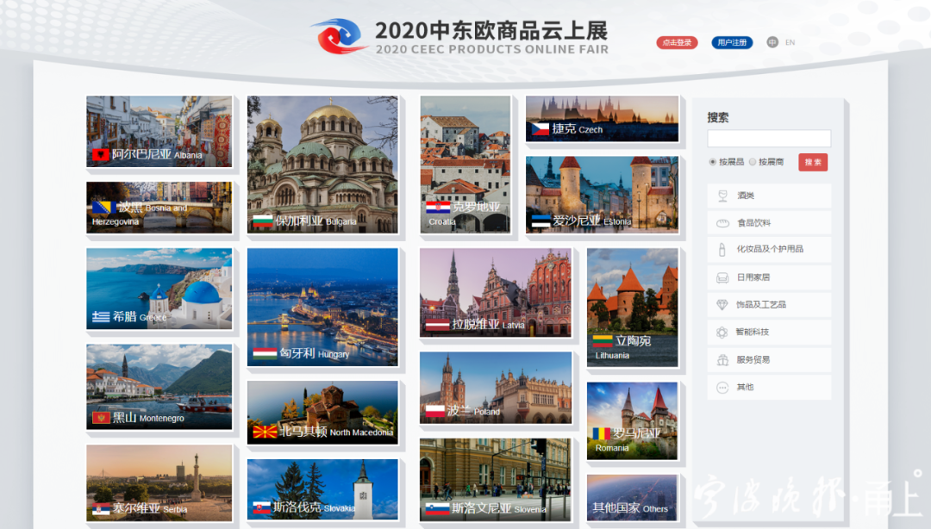Click the bottle icon for 化妆品及个护用品
This screenshot has width=931, height=529.
click(x=722, y=250)
